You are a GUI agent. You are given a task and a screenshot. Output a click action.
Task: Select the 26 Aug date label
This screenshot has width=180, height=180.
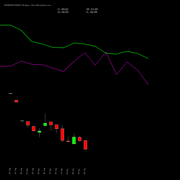[x=44, y=171]
